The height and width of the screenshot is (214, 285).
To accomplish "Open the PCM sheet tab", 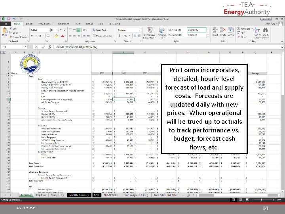I will (97, 195).
